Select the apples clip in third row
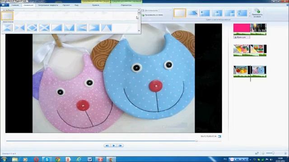 (x=241, y=70)
